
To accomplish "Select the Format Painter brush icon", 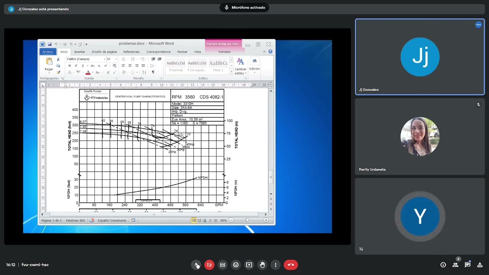I will coord(58,72).
